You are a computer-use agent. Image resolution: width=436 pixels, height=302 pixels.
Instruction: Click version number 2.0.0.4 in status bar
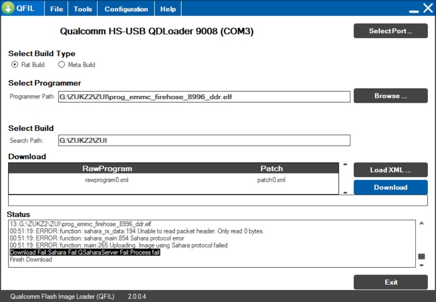[137, 296]
